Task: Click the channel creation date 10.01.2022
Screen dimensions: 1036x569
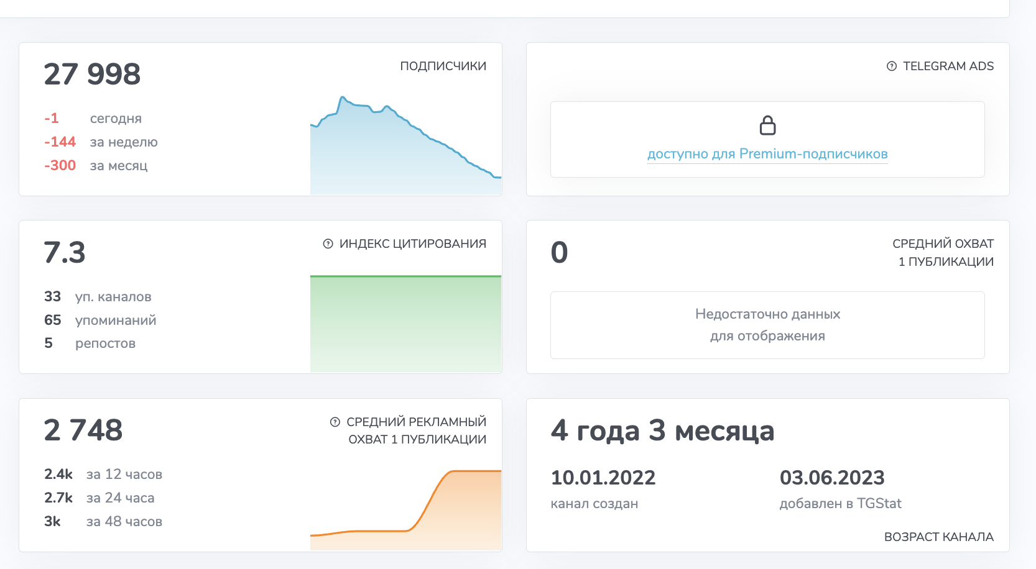Action: (604, 478)
